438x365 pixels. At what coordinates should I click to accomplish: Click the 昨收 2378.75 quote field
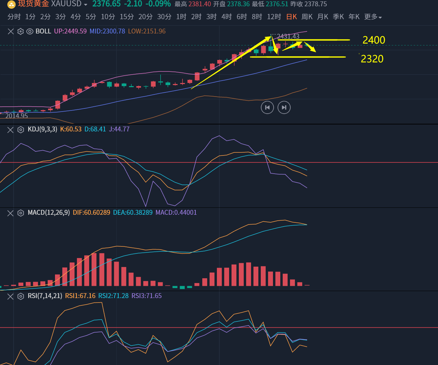[x=309, y=4]
